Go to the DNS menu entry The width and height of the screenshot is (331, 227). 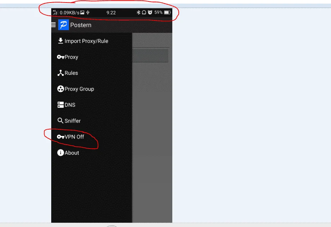point(92,105)
